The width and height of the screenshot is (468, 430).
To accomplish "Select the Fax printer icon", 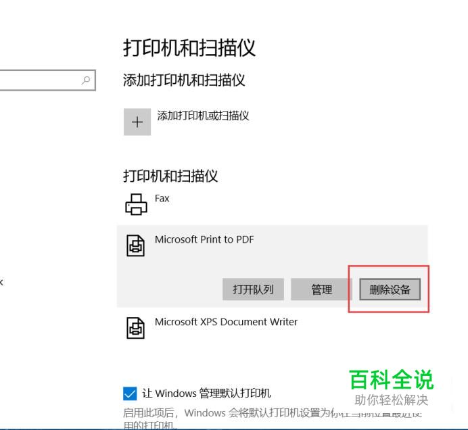I will 136,204.
